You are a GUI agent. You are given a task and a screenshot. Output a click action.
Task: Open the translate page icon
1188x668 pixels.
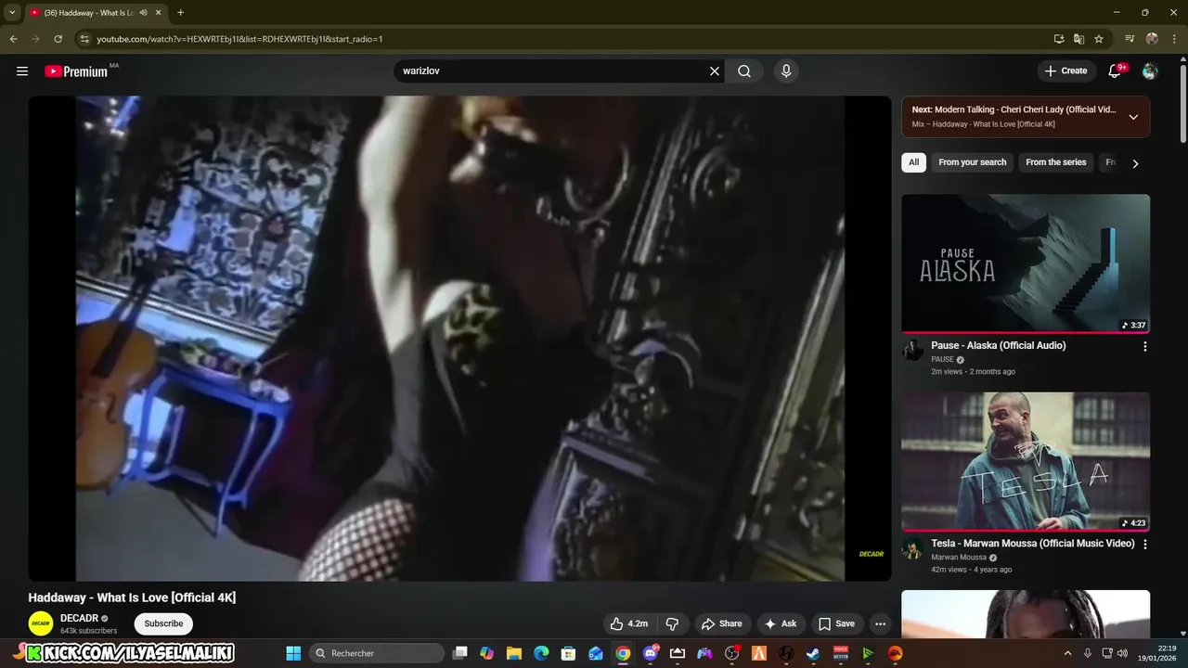pos(1078,39)
